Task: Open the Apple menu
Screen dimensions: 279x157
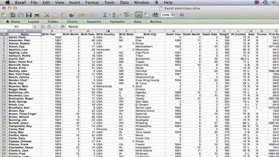Action: point(7,3)
